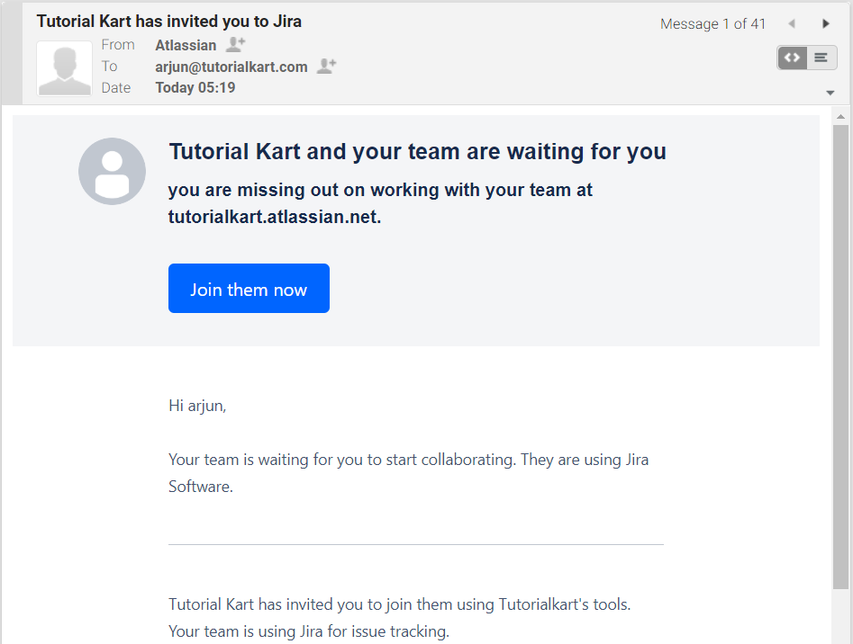Switch to HTML view of the message
The width and height of the screenshot is (853, 644).
coord(792,58)
